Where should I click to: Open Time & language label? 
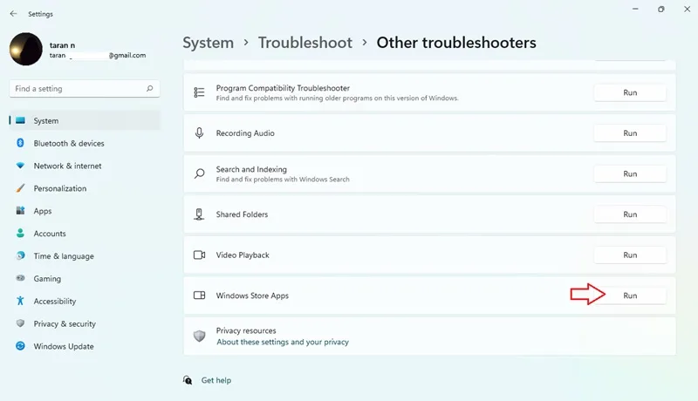pyautogui.click(x=64, y=256)
